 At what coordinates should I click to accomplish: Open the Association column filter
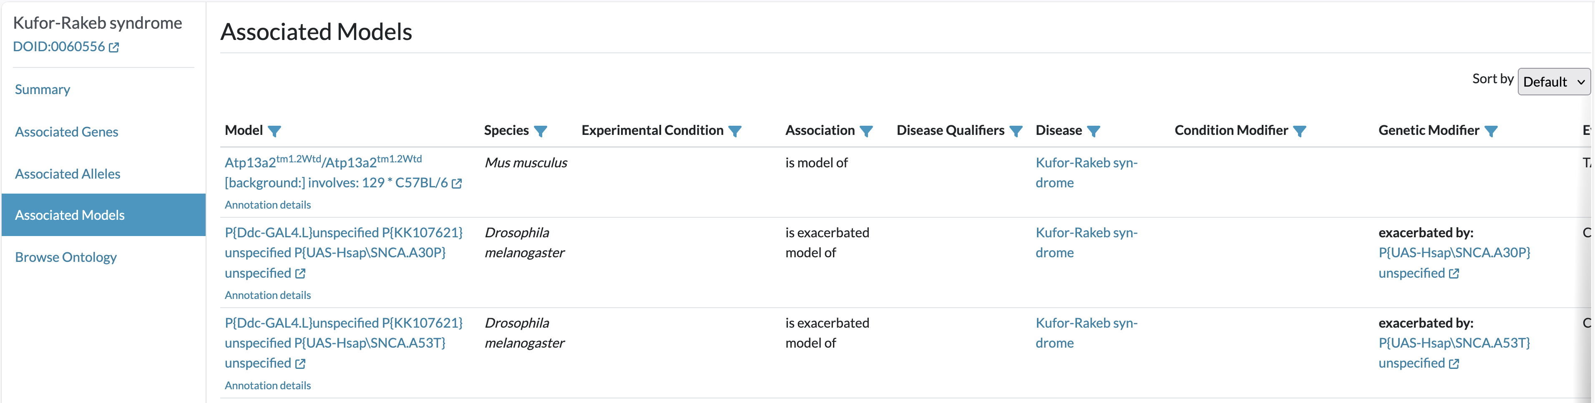pos(866,131)
